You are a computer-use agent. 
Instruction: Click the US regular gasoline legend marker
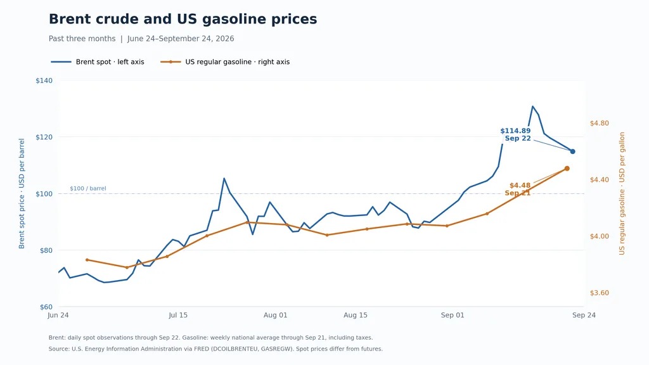click(x=170, y=62)
